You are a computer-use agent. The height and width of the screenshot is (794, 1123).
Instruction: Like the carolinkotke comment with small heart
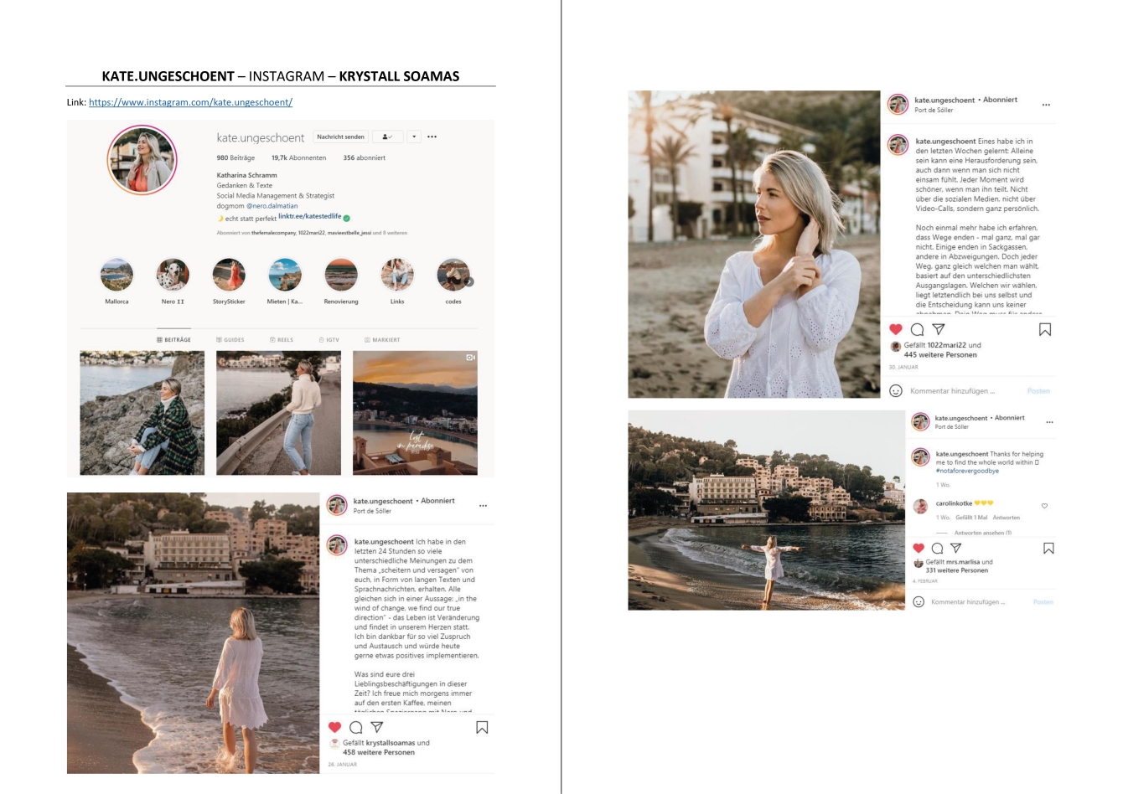point(1044,506)
